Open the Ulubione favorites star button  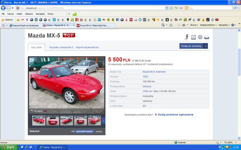tap(7, 19)
